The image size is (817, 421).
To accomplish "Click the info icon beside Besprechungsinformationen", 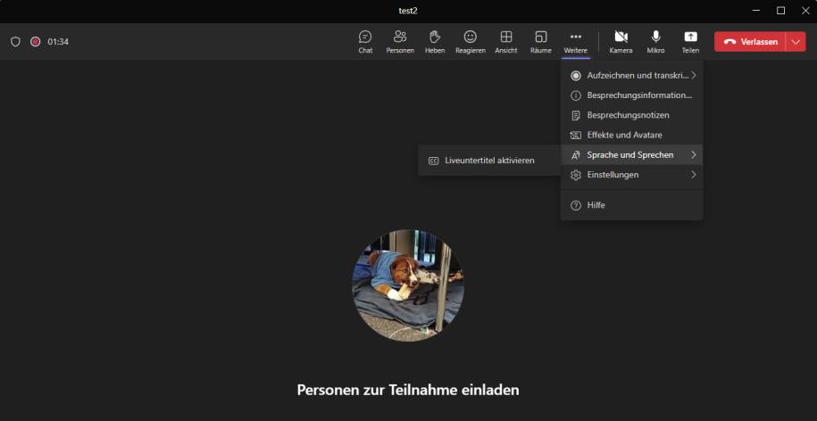I will pyautogui.click(x=576, y=95).
